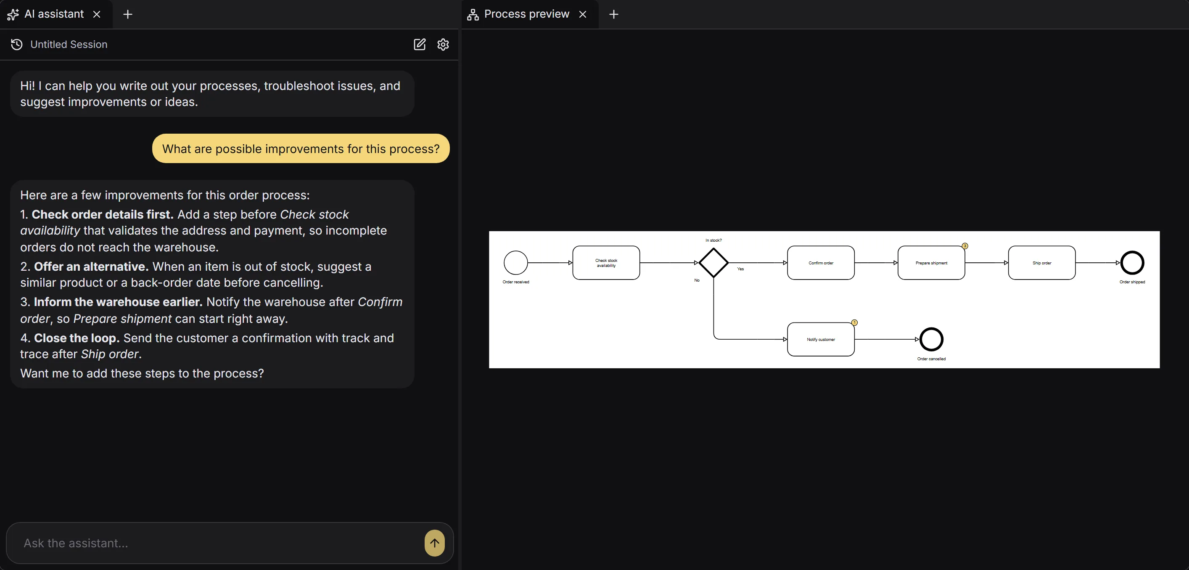Add new tab next to Process preview
The width and height of the screenshot is (1189, 570).
coord(613,14)
